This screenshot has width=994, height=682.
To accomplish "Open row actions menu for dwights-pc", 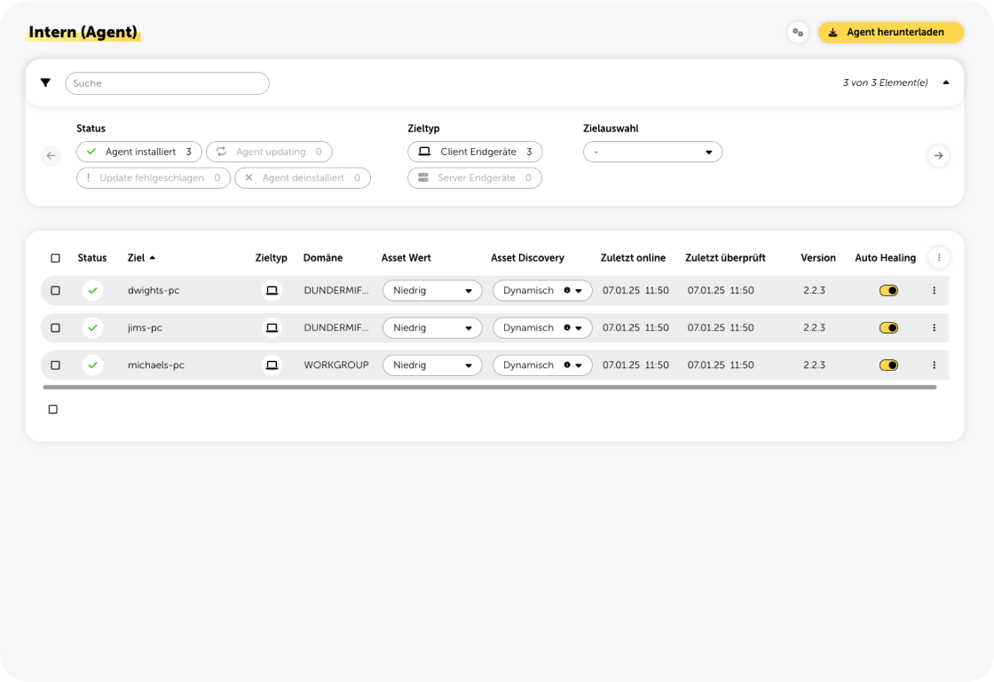I will coord(934,291).
